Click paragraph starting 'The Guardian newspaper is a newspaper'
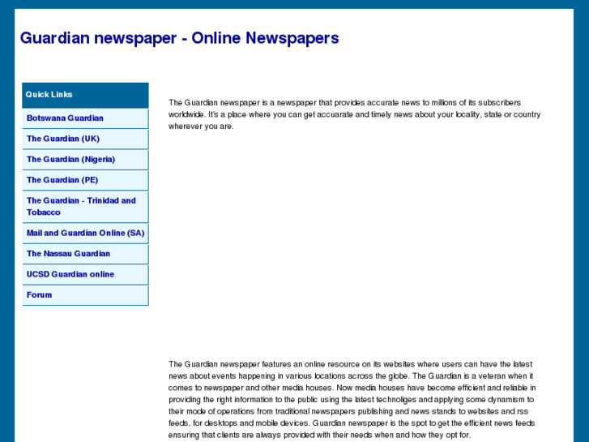The height and width of the screenshot is (442, 589). point(355,114)
